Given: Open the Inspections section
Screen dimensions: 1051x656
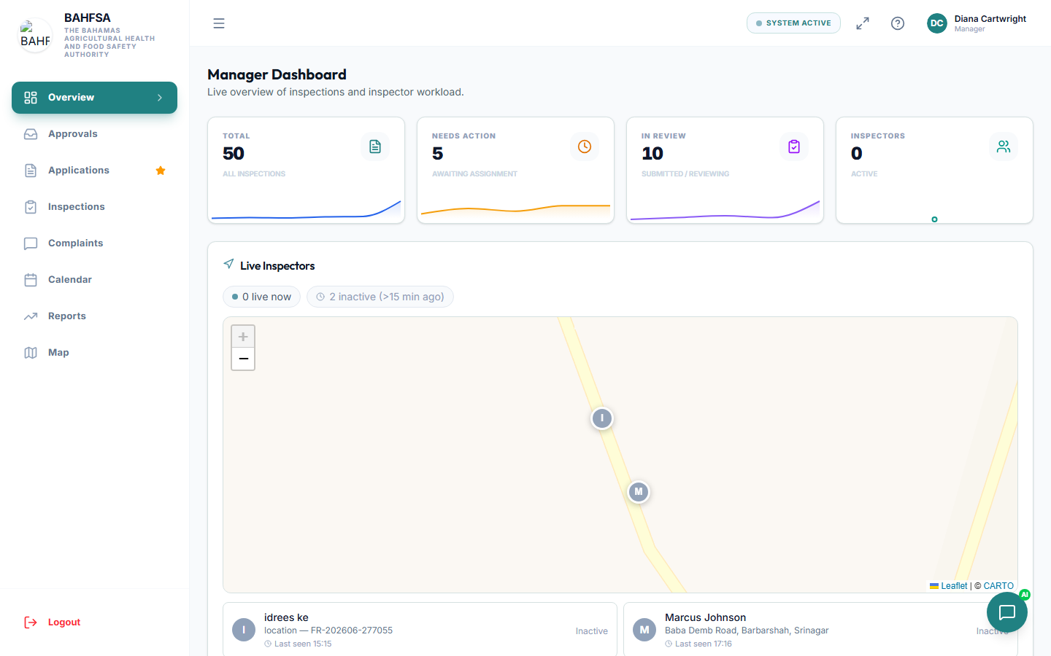Looking at the screenshot, I should (94, 207).
